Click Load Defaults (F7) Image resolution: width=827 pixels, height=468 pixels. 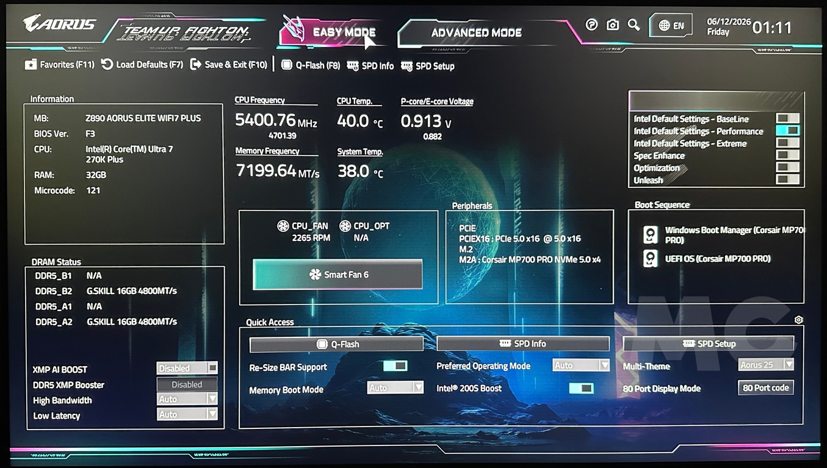[142, 64]
